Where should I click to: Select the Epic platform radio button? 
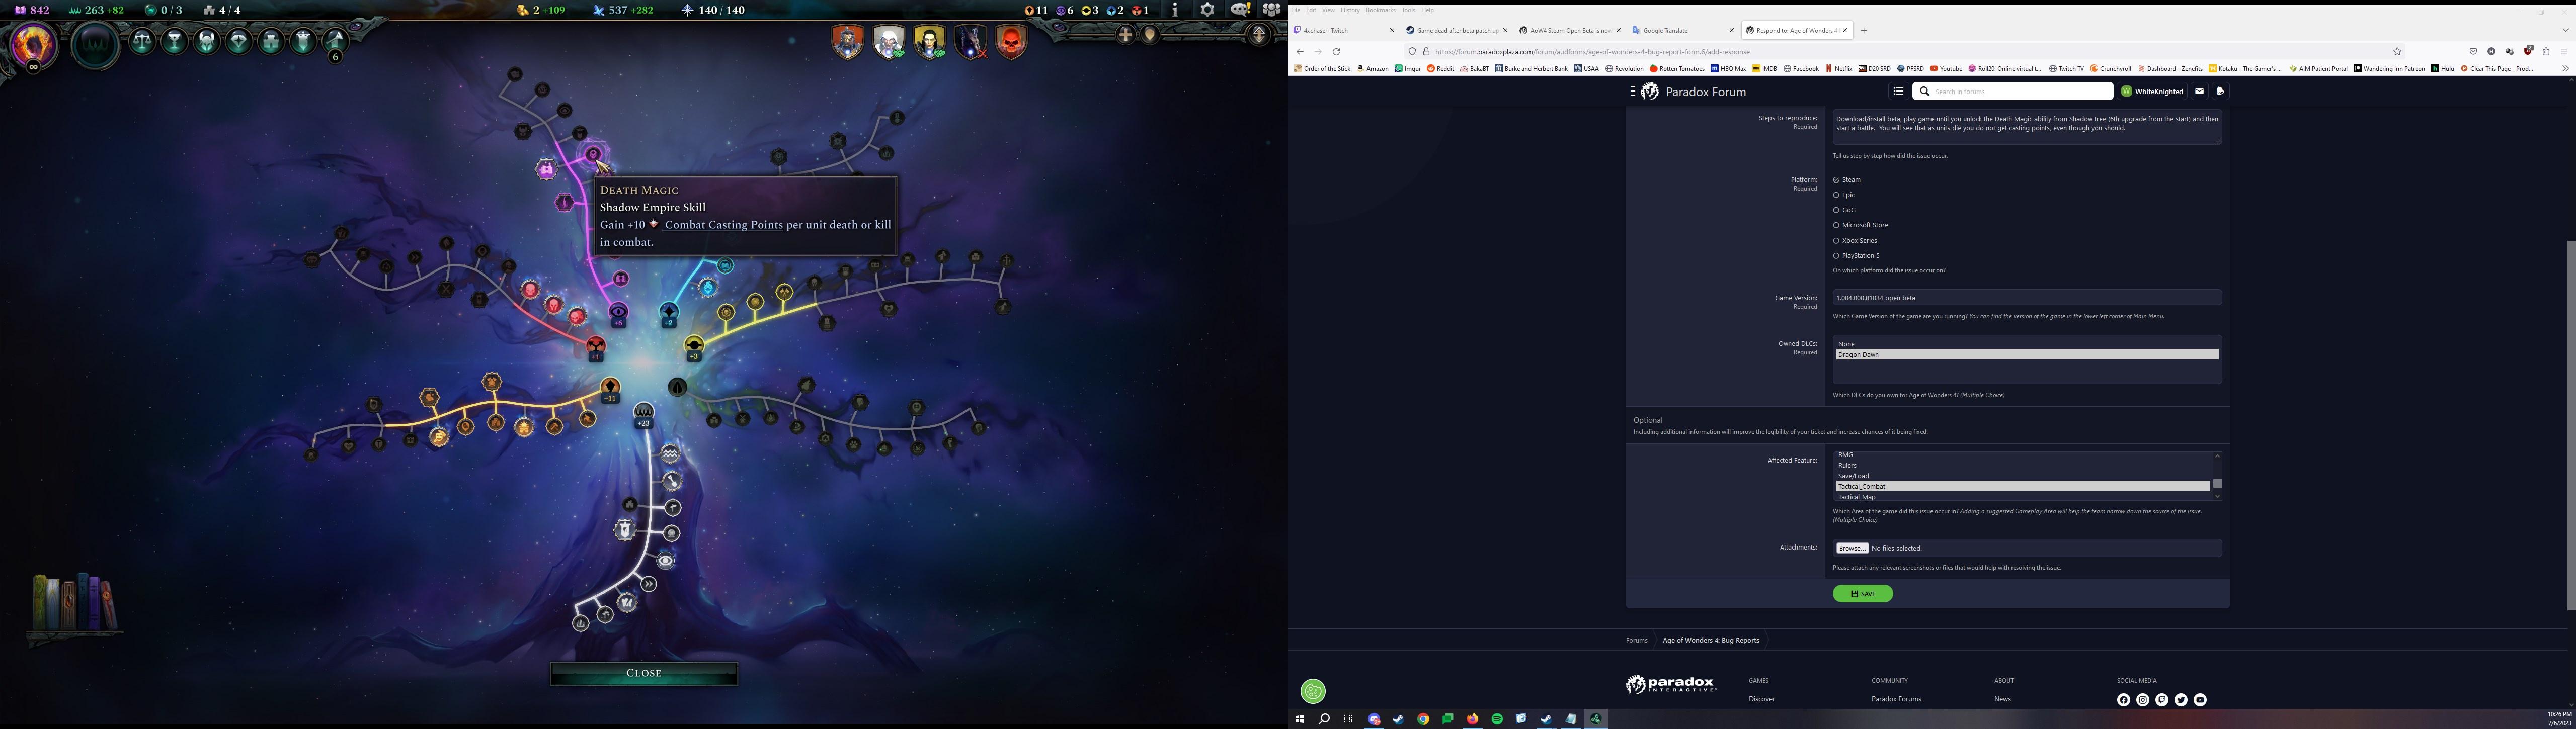[x=1836, y=195]
